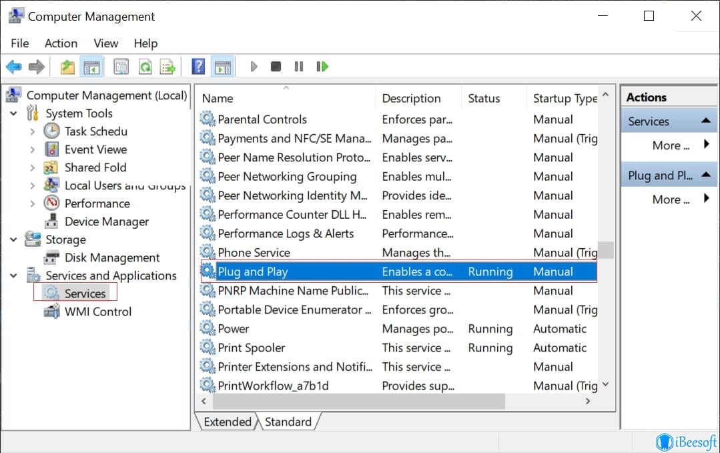The height and width of the screenshot is (453, 720).
Task: Expand the Performance tree node
Action: [32, 203]
